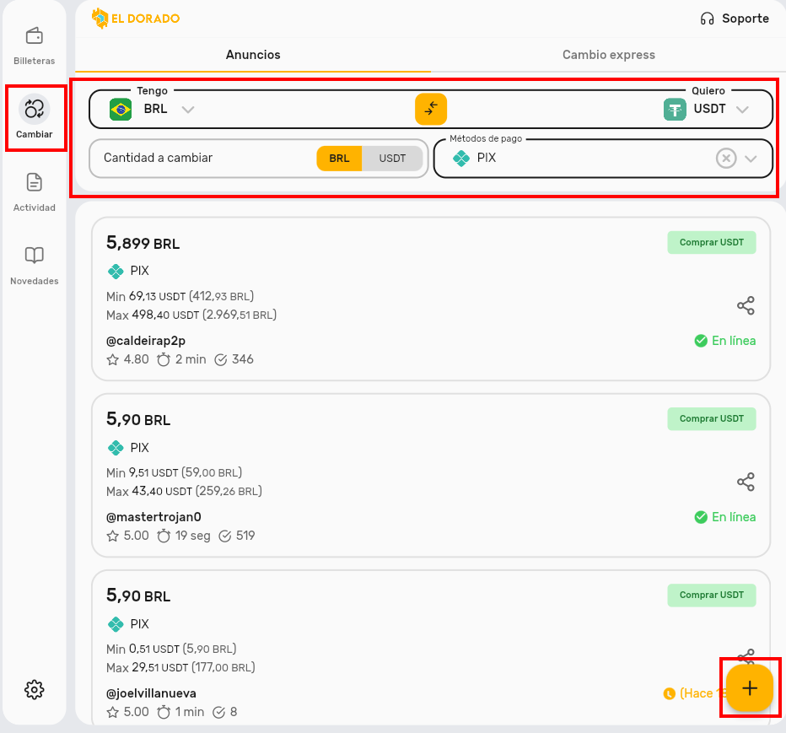Clear the PIX payment method
The width and height of the screenshot is (786, 733).
[x=726, y=159]
